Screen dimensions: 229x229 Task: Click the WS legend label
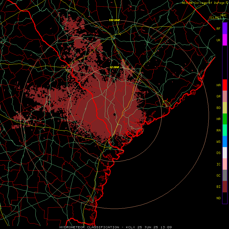click(x=219, y=142)
